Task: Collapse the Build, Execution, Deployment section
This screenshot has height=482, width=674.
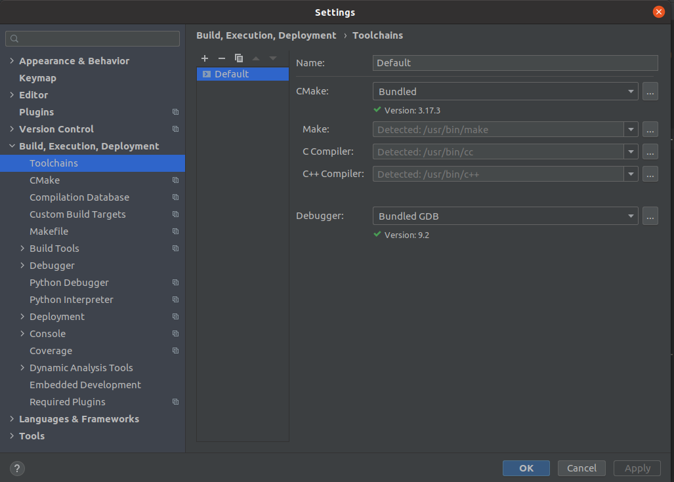Action: point(12,146)
